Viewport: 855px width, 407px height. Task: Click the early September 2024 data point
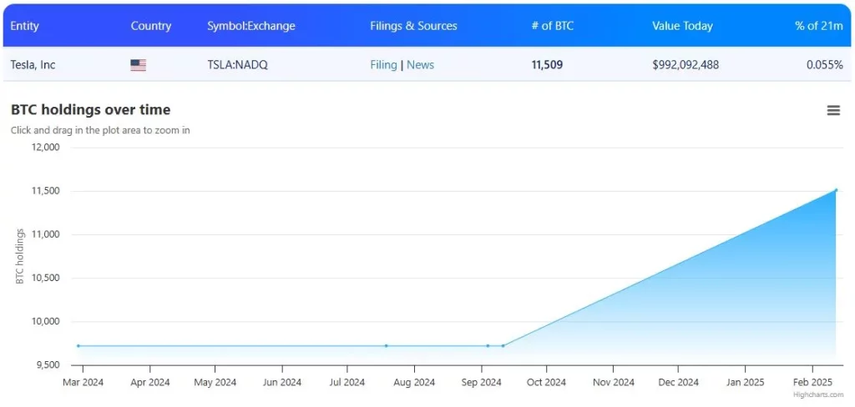tap(488, 346)
